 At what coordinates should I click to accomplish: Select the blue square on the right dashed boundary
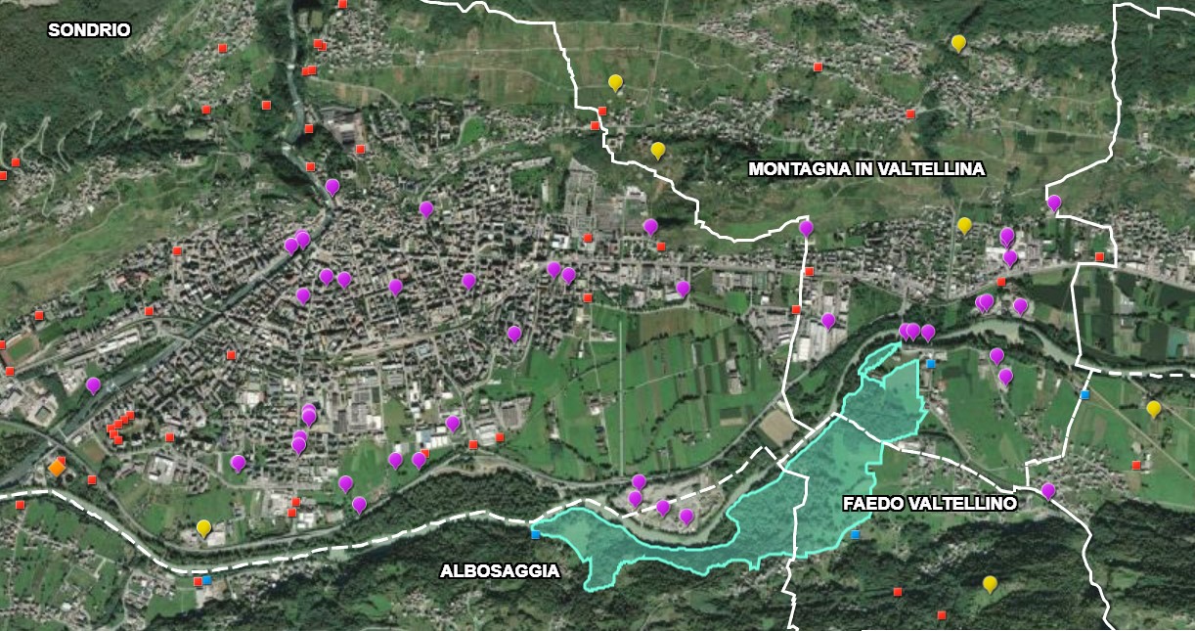[1084, 395]
